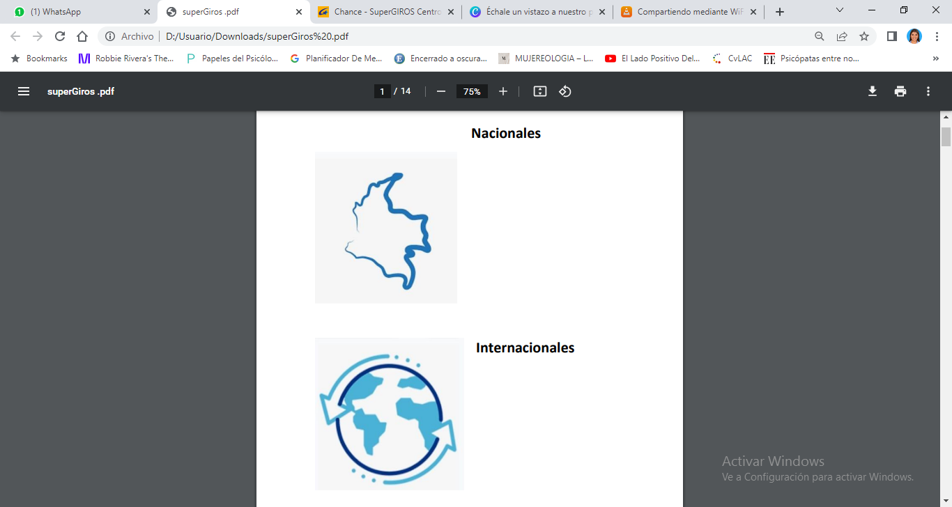Open Robbie Rivera's The... bookmark
This screenshot has width=952, height=507.
tap(126, 58)
